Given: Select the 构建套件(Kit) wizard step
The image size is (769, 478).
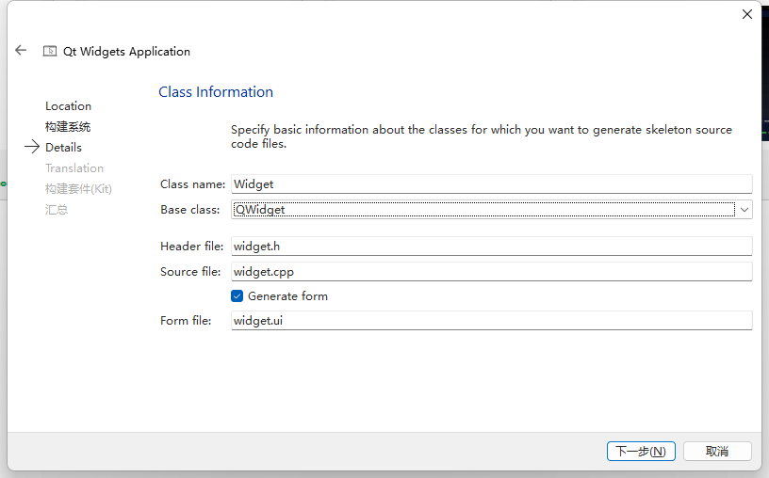Looking at the screenshot, I should point(78,189).
